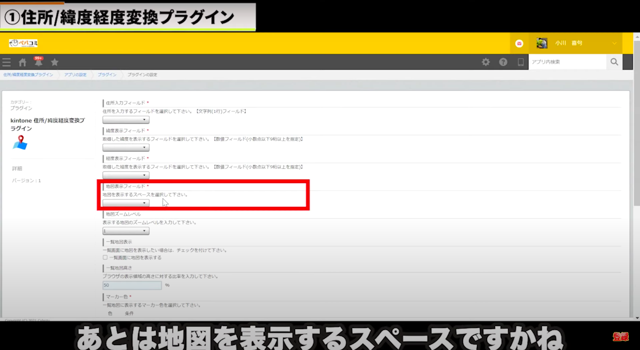The image size is (640, 350).
Task: Click the 一覧地図高さ percentage input field
Action: tap(132, 285)
